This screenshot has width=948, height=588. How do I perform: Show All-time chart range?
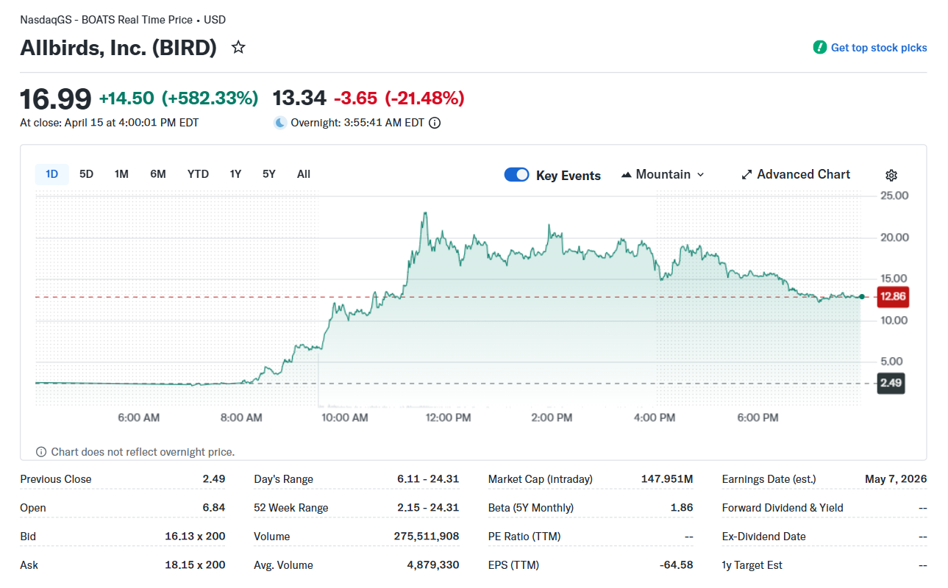click(304, 174)
